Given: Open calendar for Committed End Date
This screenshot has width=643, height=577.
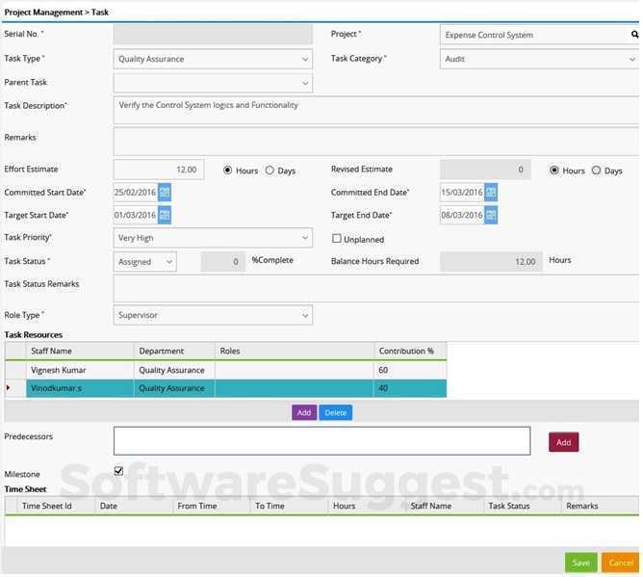Looking at the screenshot, I should pos(491,192).
